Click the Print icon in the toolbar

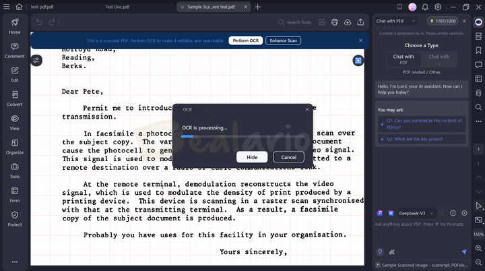pyautogui.click(x=334, y=22)
